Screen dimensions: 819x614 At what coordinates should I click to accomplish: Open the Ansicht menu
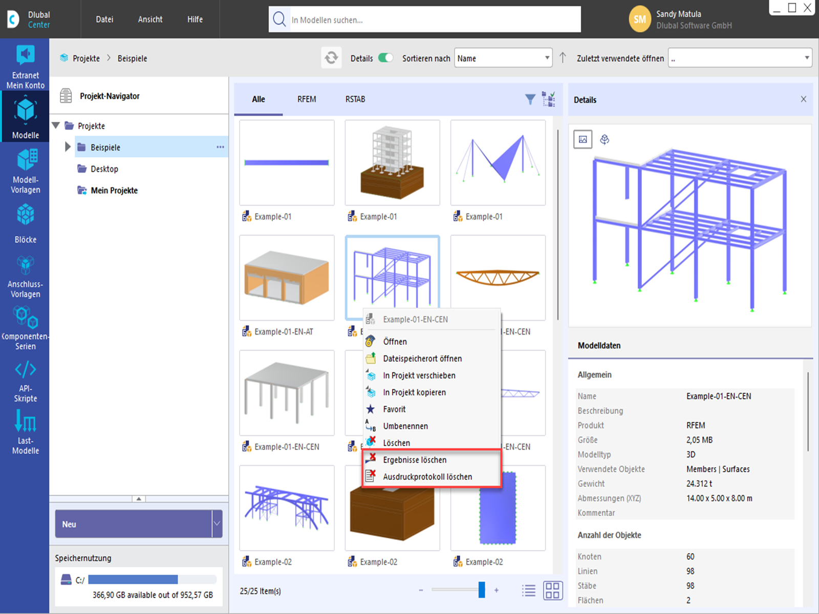click(x=150, y=19)
